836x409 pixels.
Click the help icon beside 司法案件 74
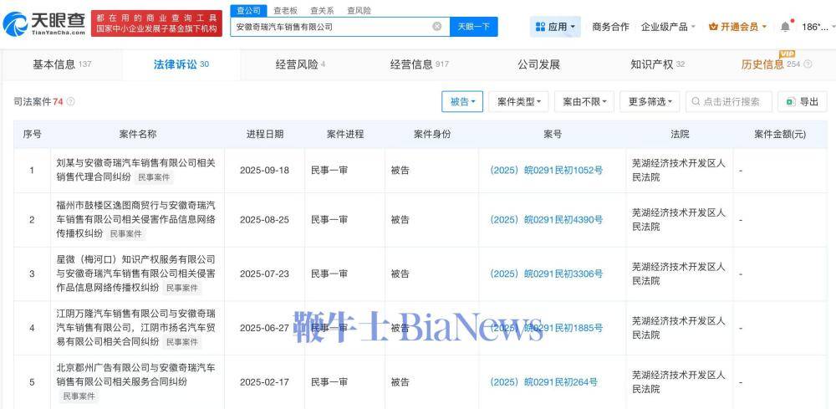click(71, 102)
